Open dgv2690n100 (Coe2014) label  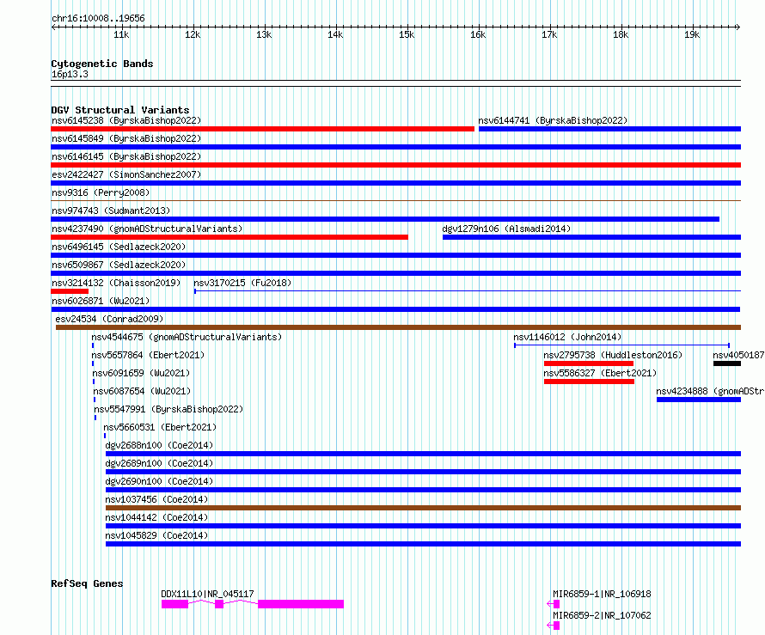[x=159, y=481]
